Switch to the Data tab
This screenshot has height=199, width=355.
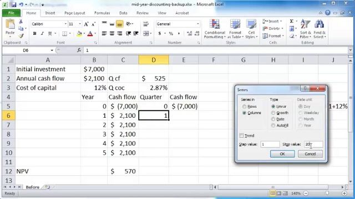123,13
